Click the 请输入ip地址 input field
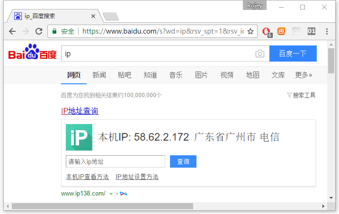 pos(116,161)
